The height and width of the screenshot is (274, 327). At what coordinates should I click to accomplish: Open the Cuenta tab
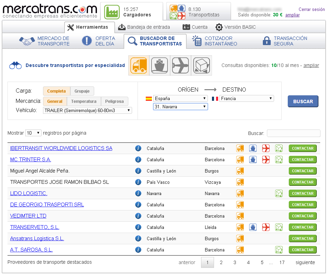pyautogui.click(x=195, y=27)
